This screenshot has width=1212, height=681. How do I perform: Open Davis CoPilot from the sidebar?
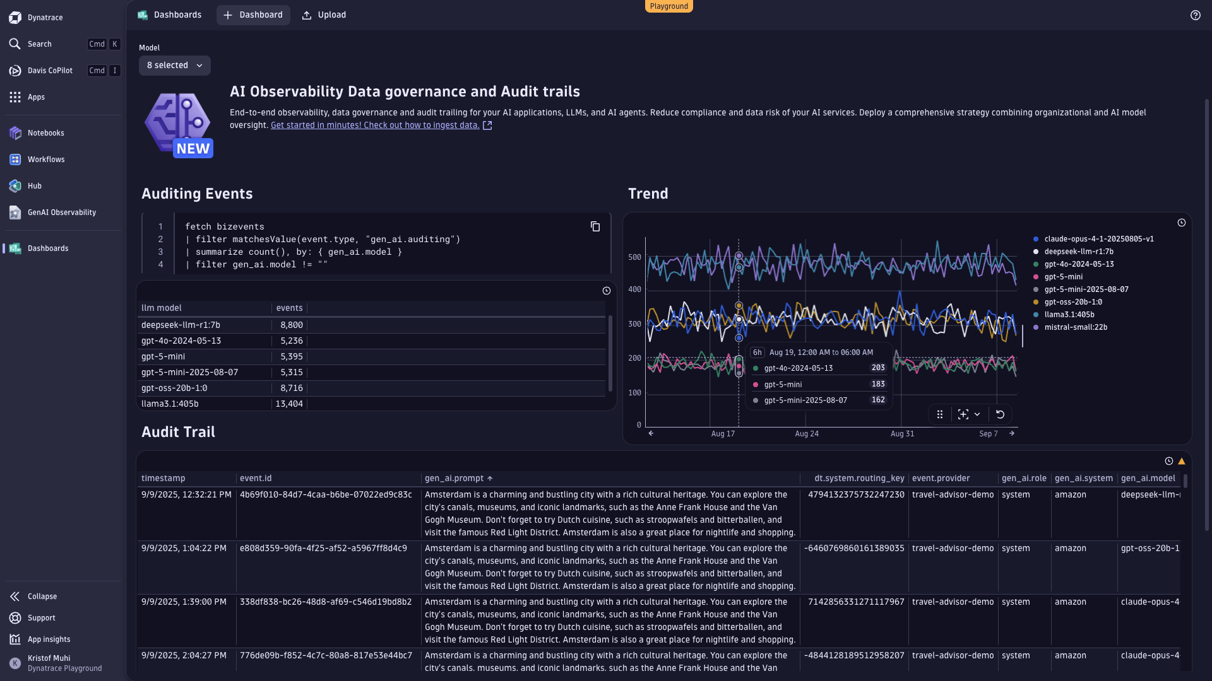pos(48,71)
